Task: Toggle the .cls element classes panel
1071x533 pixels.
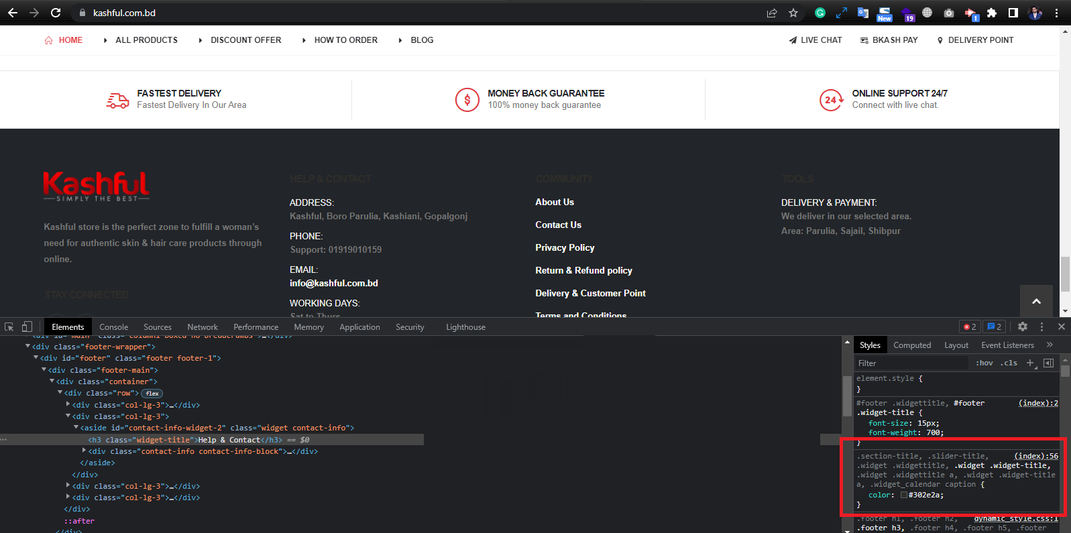Action: click(x=1009, y=363)
